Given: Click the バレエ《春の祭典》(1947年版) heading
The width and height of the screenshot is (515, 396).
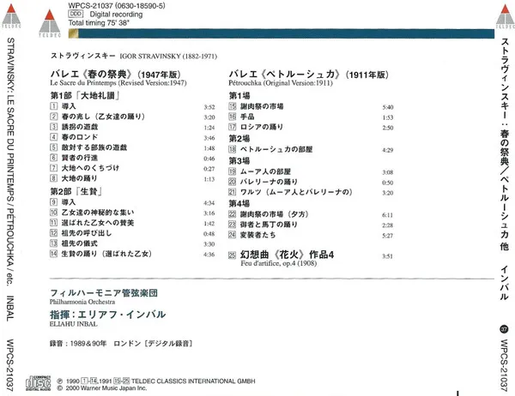Looking at the screenshot, I should (116, 75).
